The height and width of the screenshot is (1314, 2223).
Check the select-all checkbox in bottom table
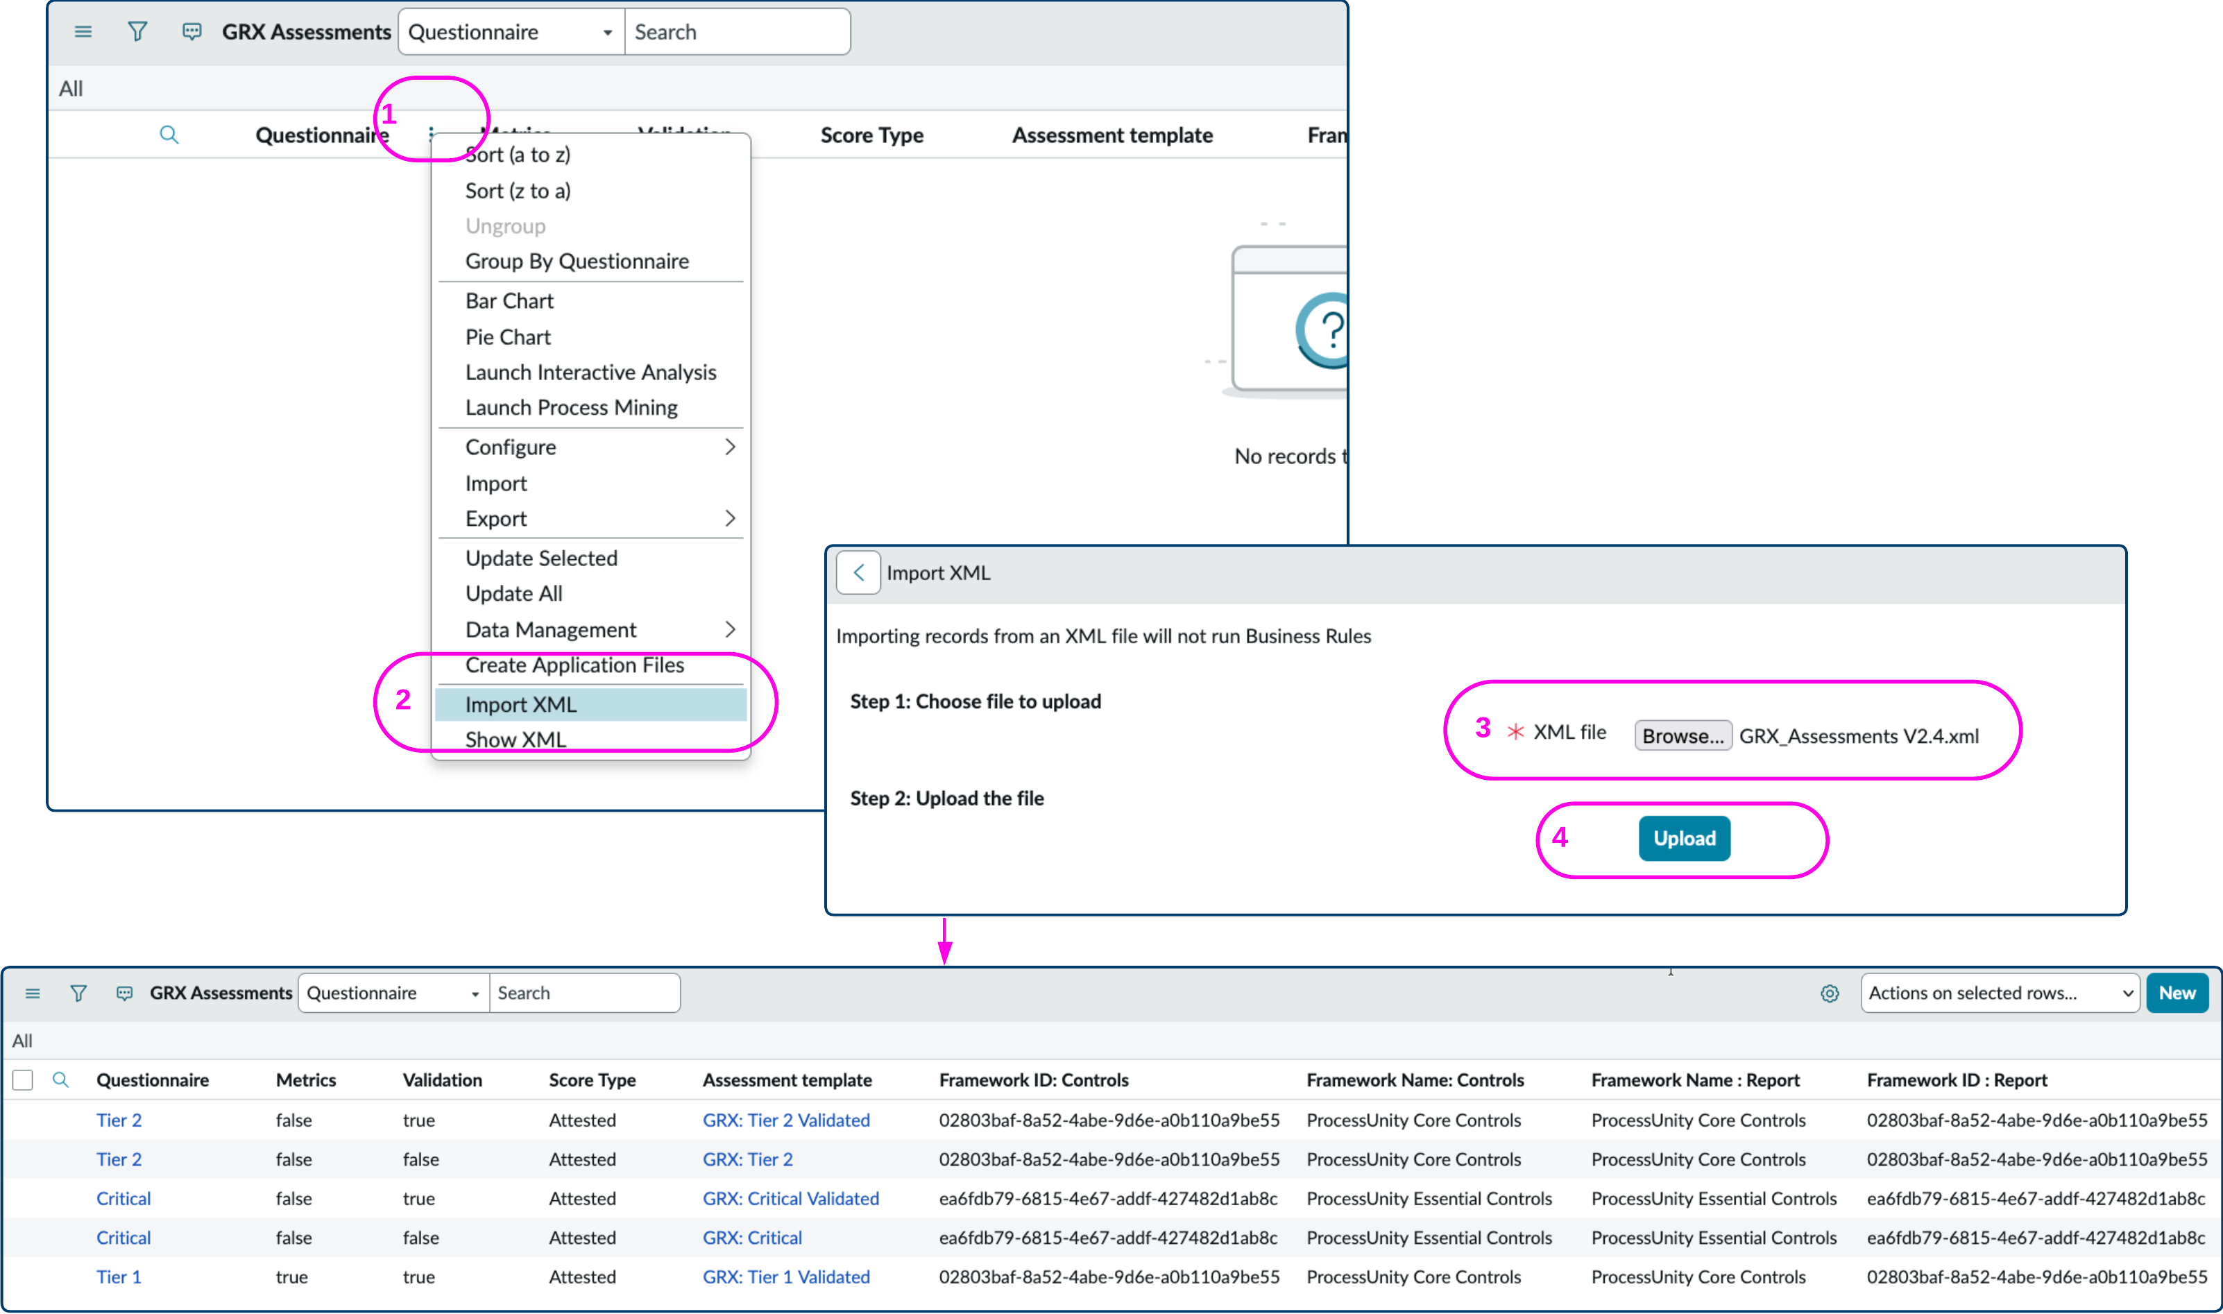pos(23,1080)
